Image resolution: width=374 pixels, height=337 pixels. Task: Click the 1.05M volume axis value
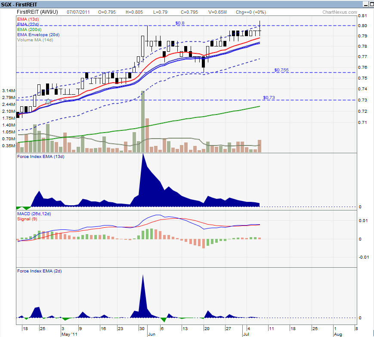8,132
